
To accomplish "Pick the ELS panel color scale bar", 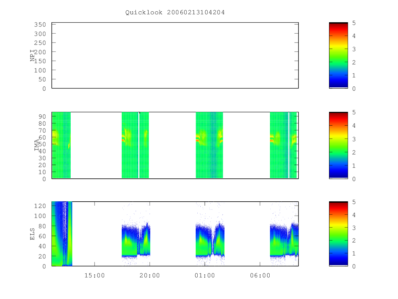I will [338, 234].
